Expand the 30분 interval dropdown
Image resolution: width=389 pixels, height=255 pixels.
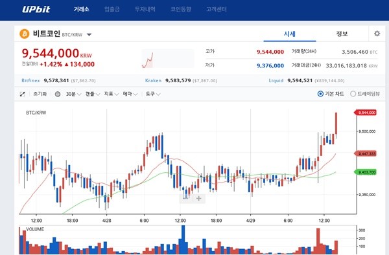tap(73, 94)
